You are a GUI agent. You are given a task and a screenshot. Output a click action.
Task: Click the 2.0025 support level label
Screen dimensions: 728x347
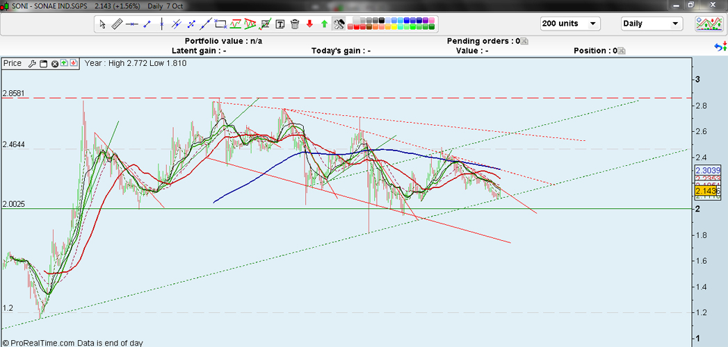coord(13,204)
